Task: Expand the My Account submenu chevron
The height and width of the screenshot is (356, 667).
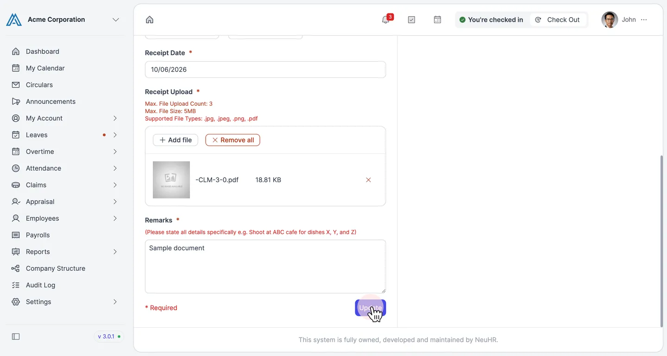Action: (115, 118)
